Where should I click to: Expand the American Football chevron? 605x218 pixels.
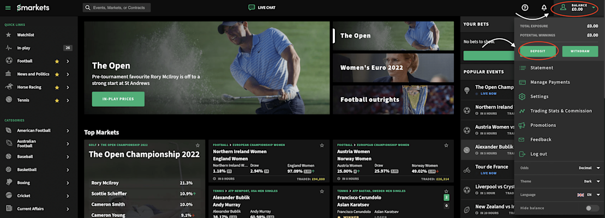[x=68, y=130]
